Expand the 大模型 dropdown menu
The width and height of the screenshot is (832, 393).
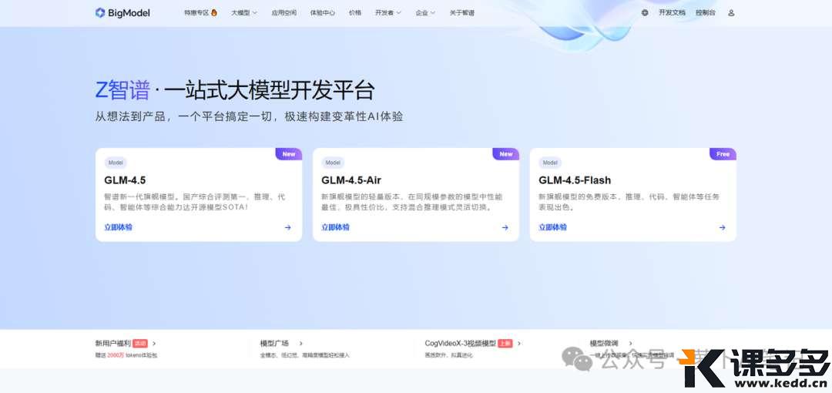click(243, 13)
